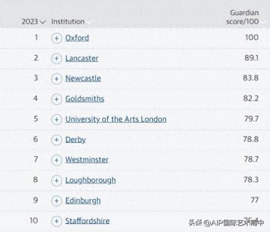The width and height of the screenshot is (270, 232).
Task: Expand Lancaster details with plus icon
Action: [57, 58]
